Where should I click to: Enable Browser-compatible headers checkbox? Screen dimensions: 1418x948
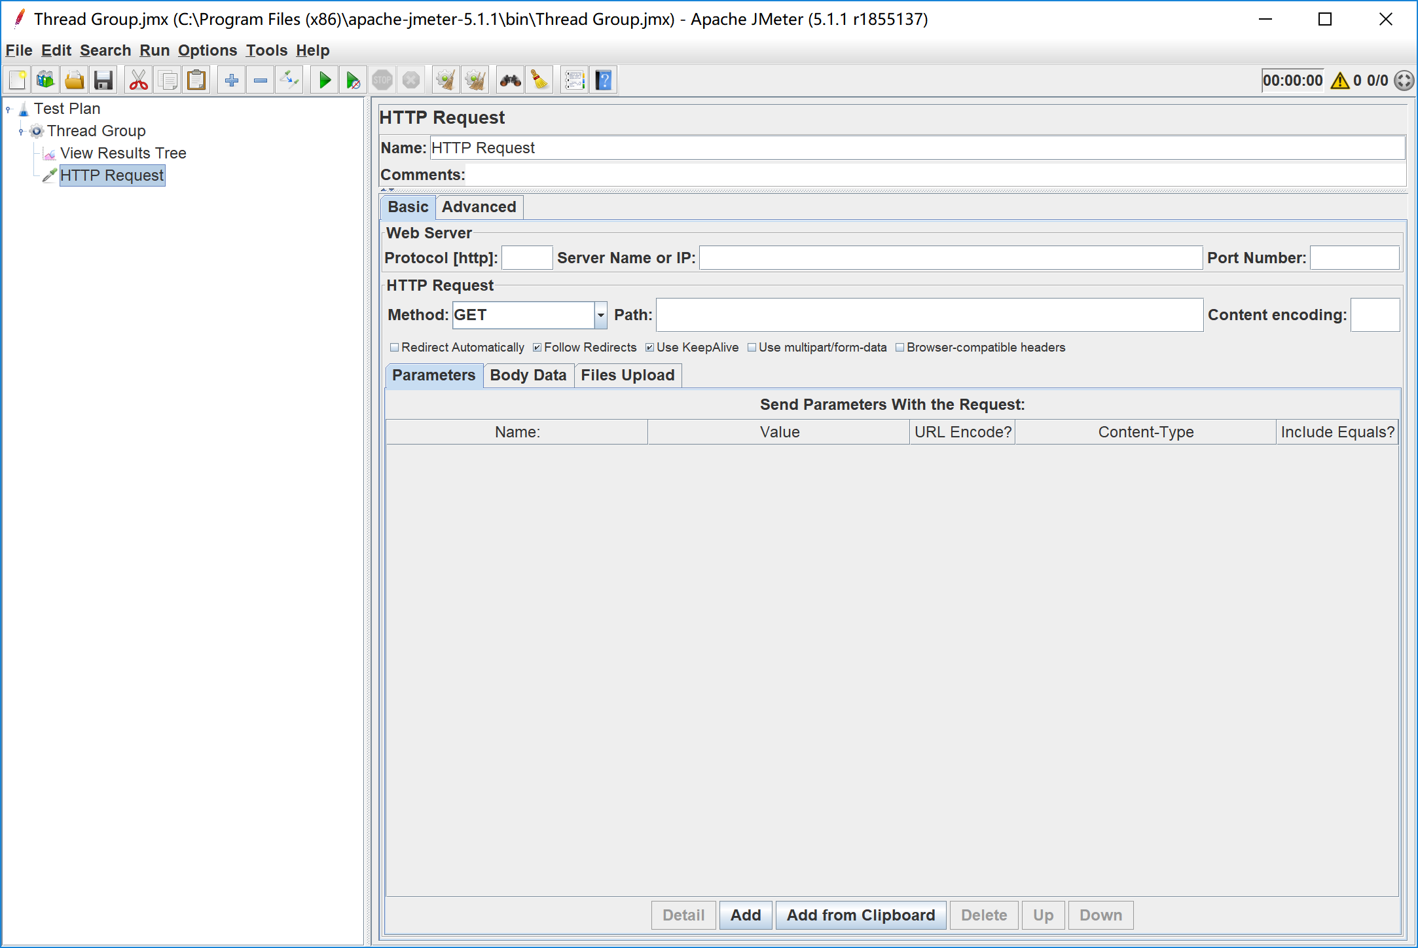point(900,348)
